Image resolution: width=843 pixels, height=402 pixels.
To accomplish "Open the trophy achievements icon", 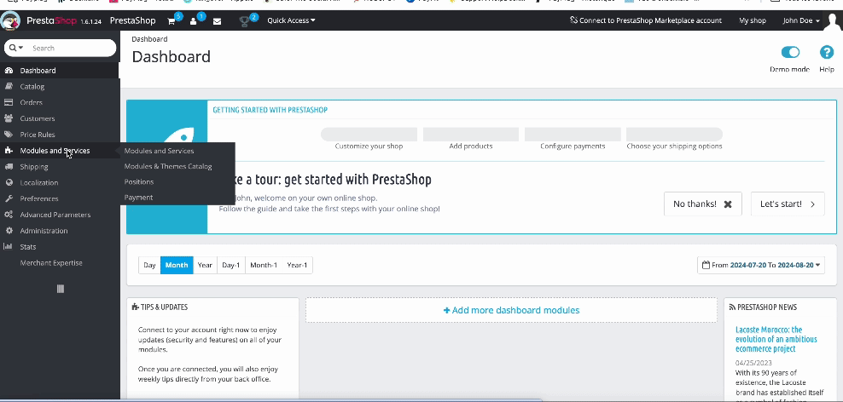I will point(245,21).
